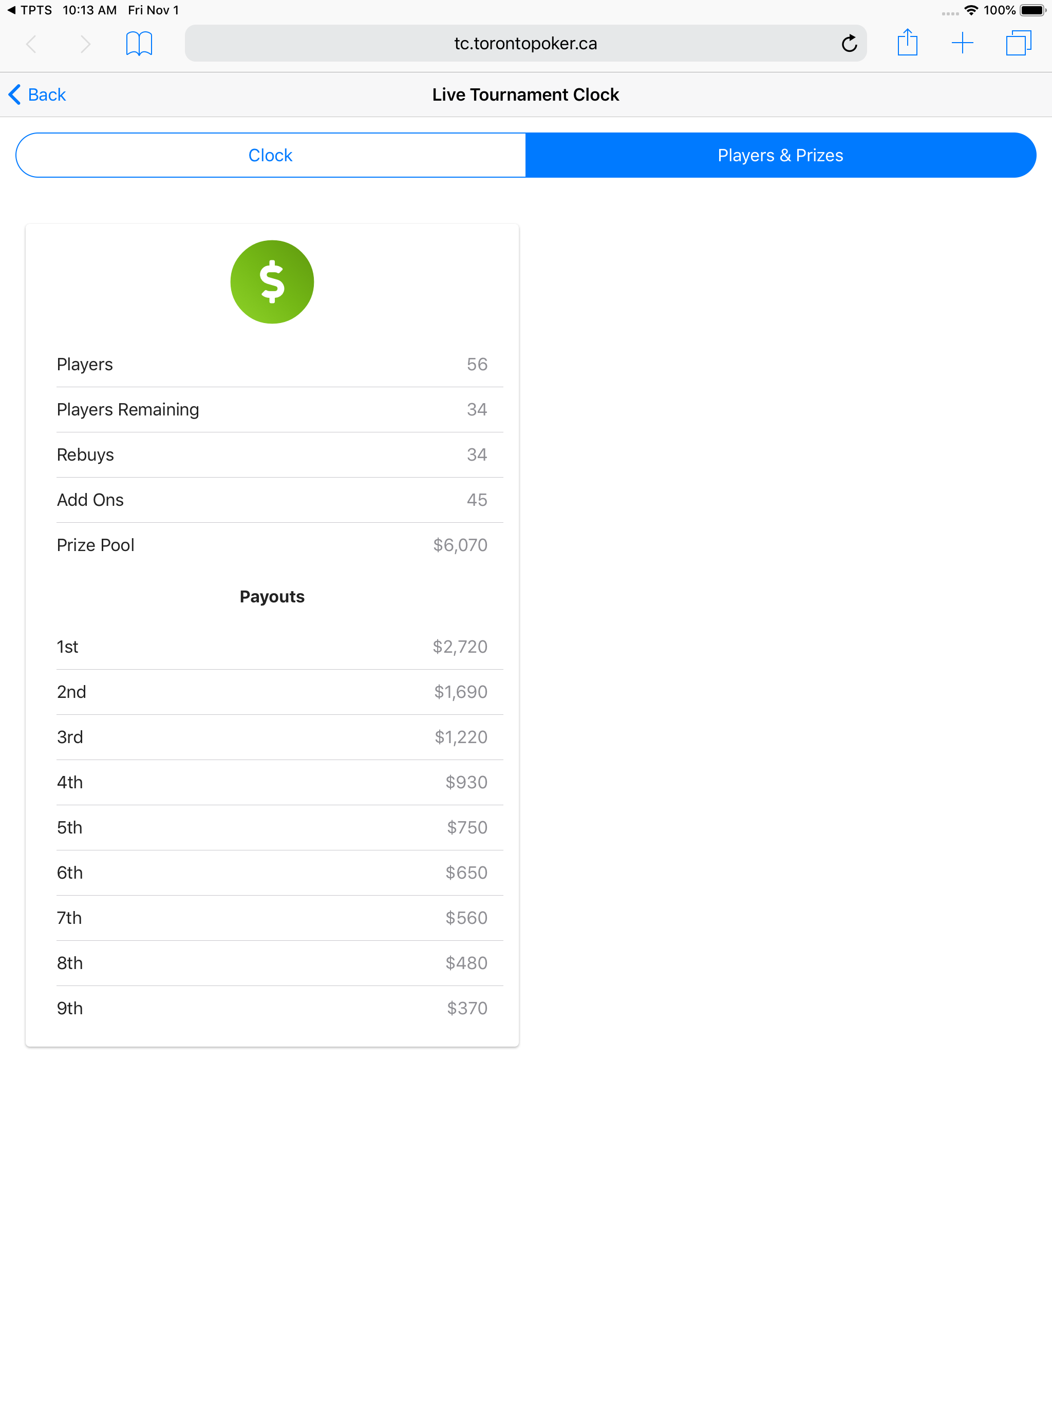Open the bookmarks book icon
The height and width of the screenshot is (1403, 1052).
(x=139, y=44)
